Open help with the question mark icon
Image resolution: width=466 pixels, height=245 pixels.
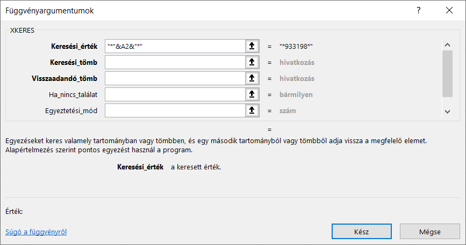coord(418,11)
